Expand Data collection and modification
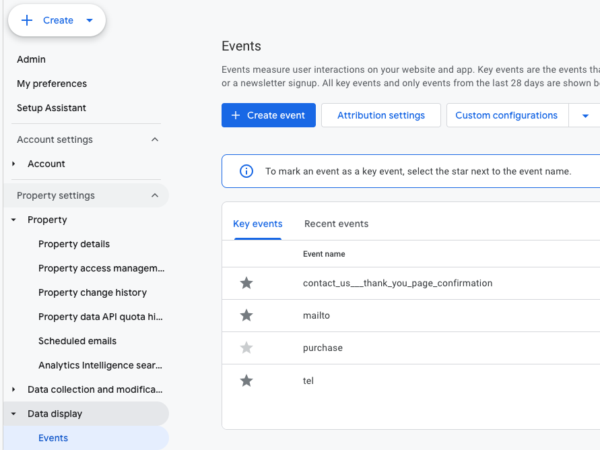Image resolution: width=600 pixels, height=450 pixels. point(13,389)
